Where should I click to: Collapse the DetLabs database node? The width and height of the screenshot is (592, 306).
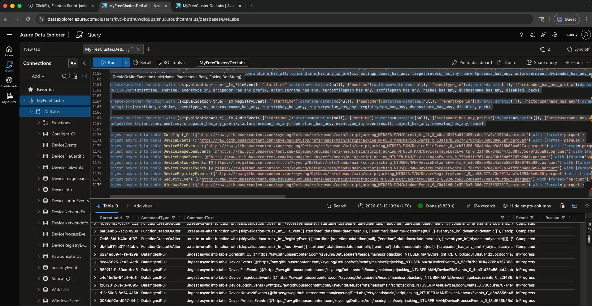click(x=31, y=112)
